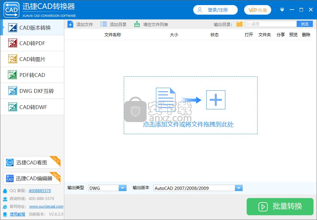Switch to CAD版本转换 tab
The height and width of the screenshot is (220, 317).
pos(32,28)
